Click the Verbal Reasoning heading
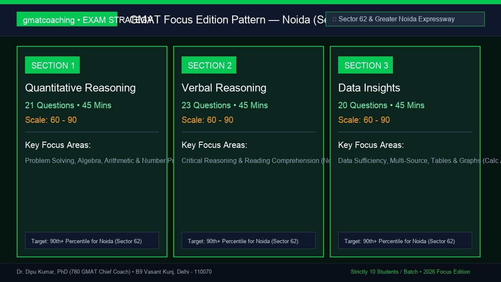This screenshot has height=282, width=501. 224,88
